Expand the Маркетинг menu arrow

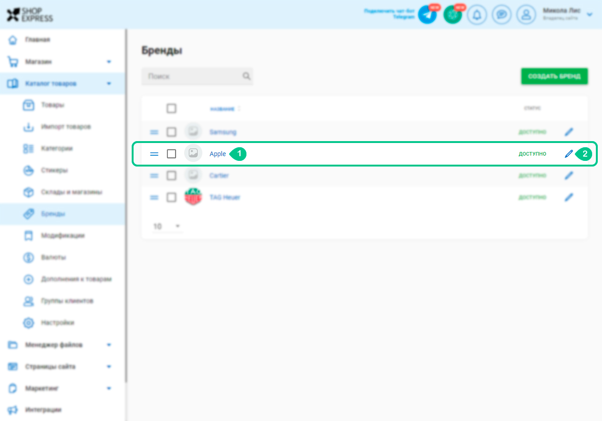click(109, 389)
